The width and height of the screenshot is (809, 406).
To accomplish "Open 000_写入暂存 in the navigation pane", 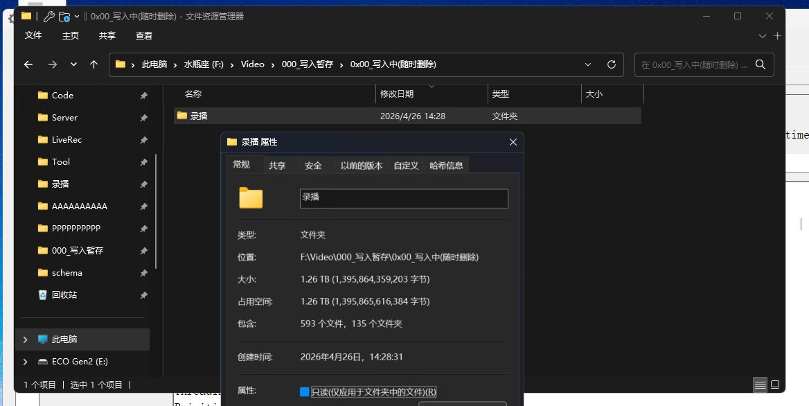I will coord(78,251).
